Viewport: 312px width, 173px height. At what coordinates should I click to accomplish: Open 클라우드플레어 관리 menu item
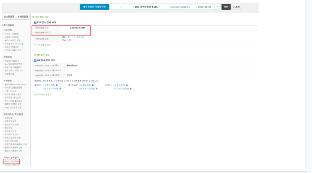pos(13,151)
